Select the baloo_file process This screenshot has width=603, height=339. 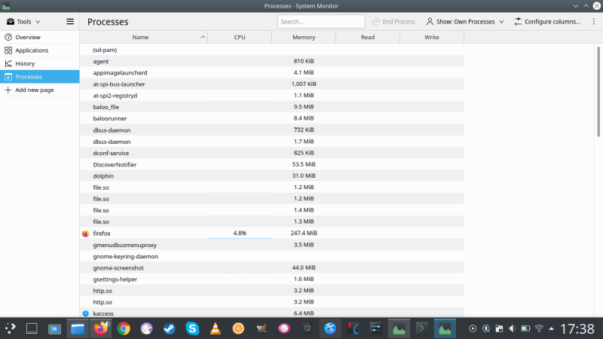[272, 107]
